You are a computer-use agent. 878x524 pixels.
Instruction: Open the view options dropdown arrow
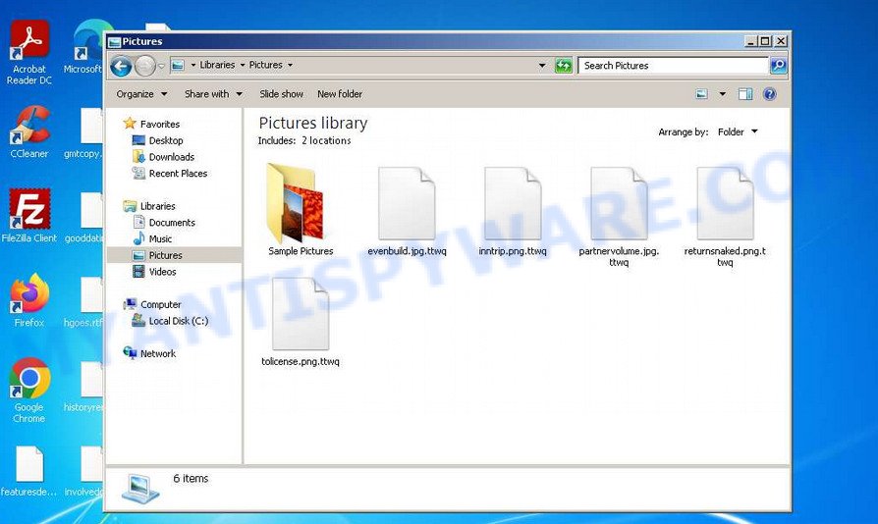tap(722, 94)
